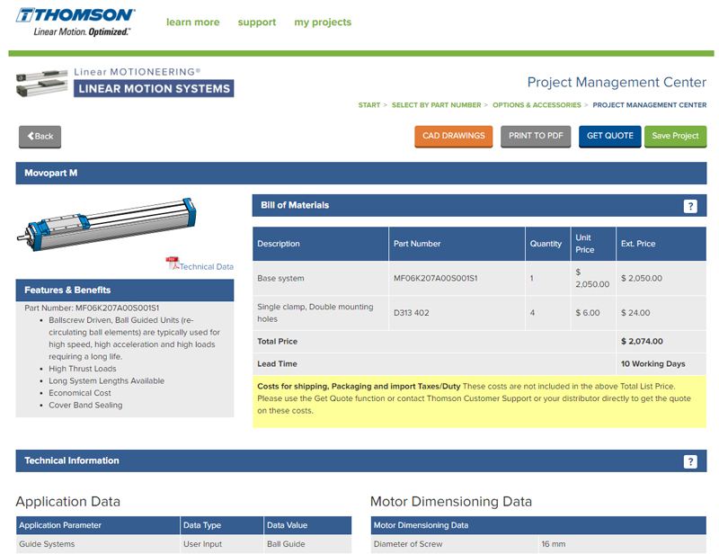Click the Bill of Materials help question mark

click(690, 205)
